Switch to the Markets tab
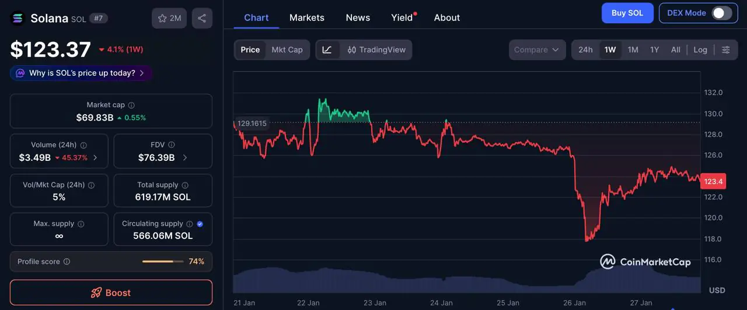Image resolution: width=747 pixels, height=310 pixels. pos(306,17)
